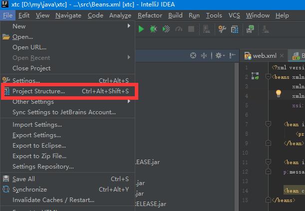
Task: Open the Analyze menu
Action: [120, 15]
